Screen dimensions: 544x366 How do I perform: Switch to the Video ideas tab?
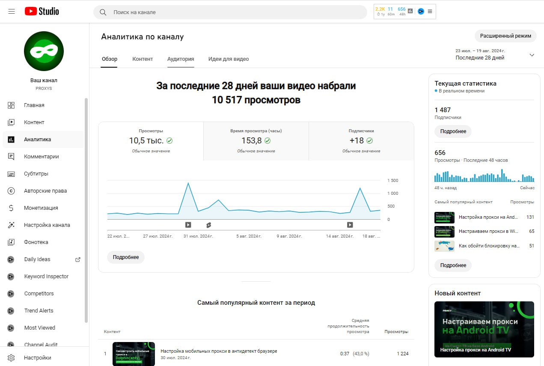[229, 59]
